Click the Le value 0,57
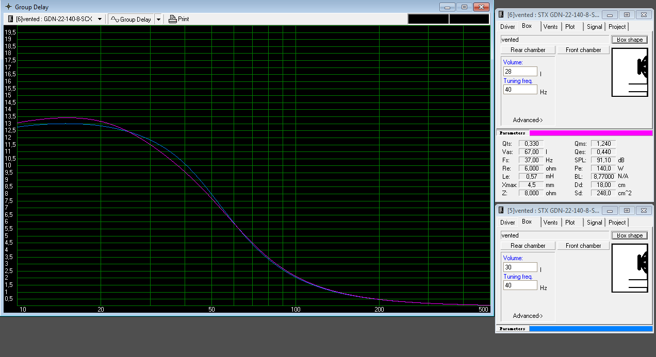The width and height of the screenshot is (656, 357). click(x=530, y=177)
